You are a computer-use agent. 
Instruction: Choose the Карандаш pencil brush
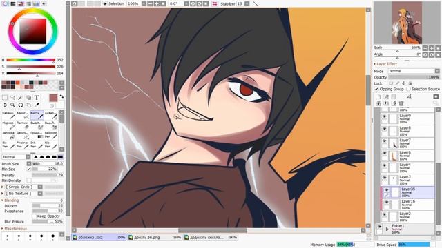[x=8, y=115]
